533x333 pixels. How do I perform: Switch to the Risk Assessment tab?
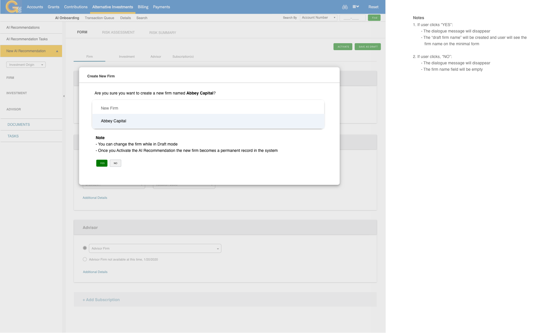coord(118,32)
